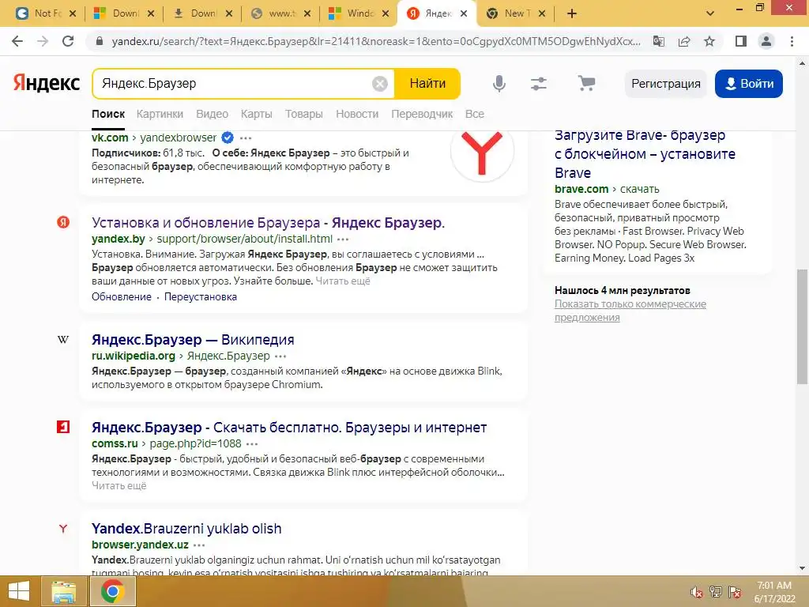Open the Chrome profile avatar

pyautogui.click(x=766, y=41)
